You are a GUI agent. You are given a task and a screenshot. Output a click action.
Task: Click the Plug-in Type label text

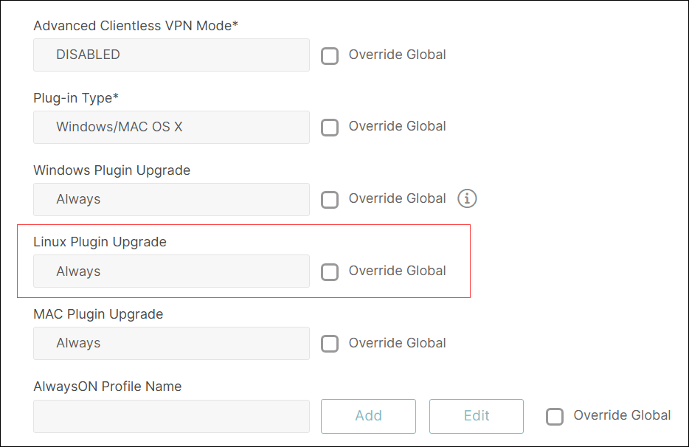[x=76, y=98]
